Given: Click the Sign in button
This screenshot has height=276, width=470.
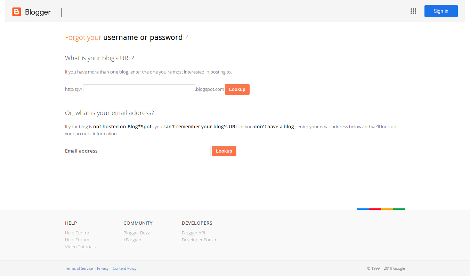Looking at the screenshot, I should pos(441,11).
